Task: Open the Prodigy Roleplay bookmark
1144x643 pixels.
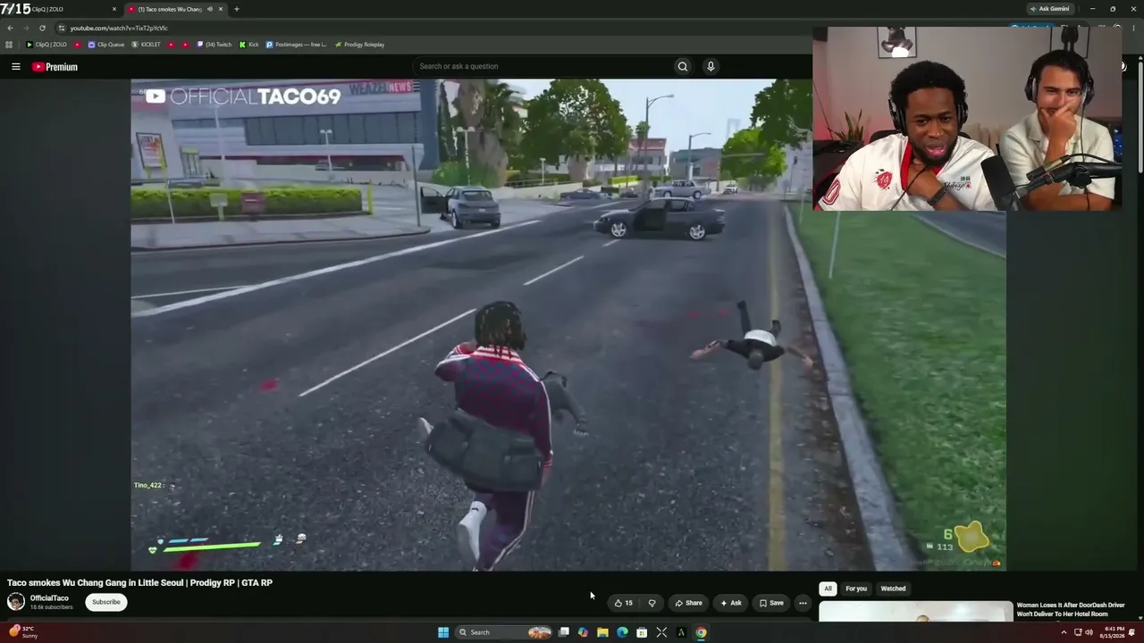Action: point(359,45)
